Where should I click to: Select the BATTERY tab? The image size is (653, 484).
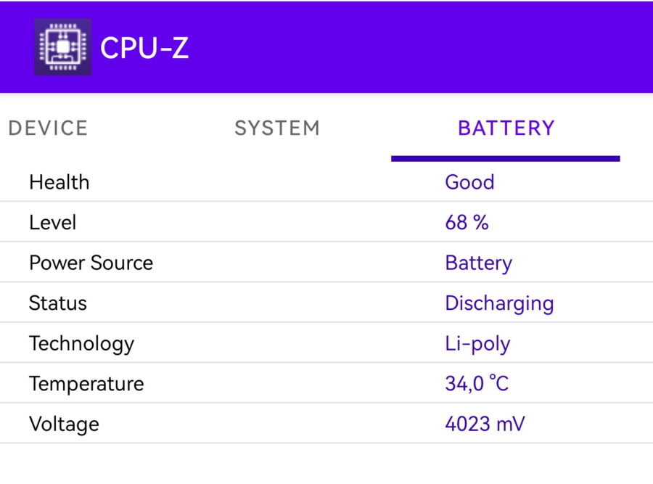(x=506, y=128)
